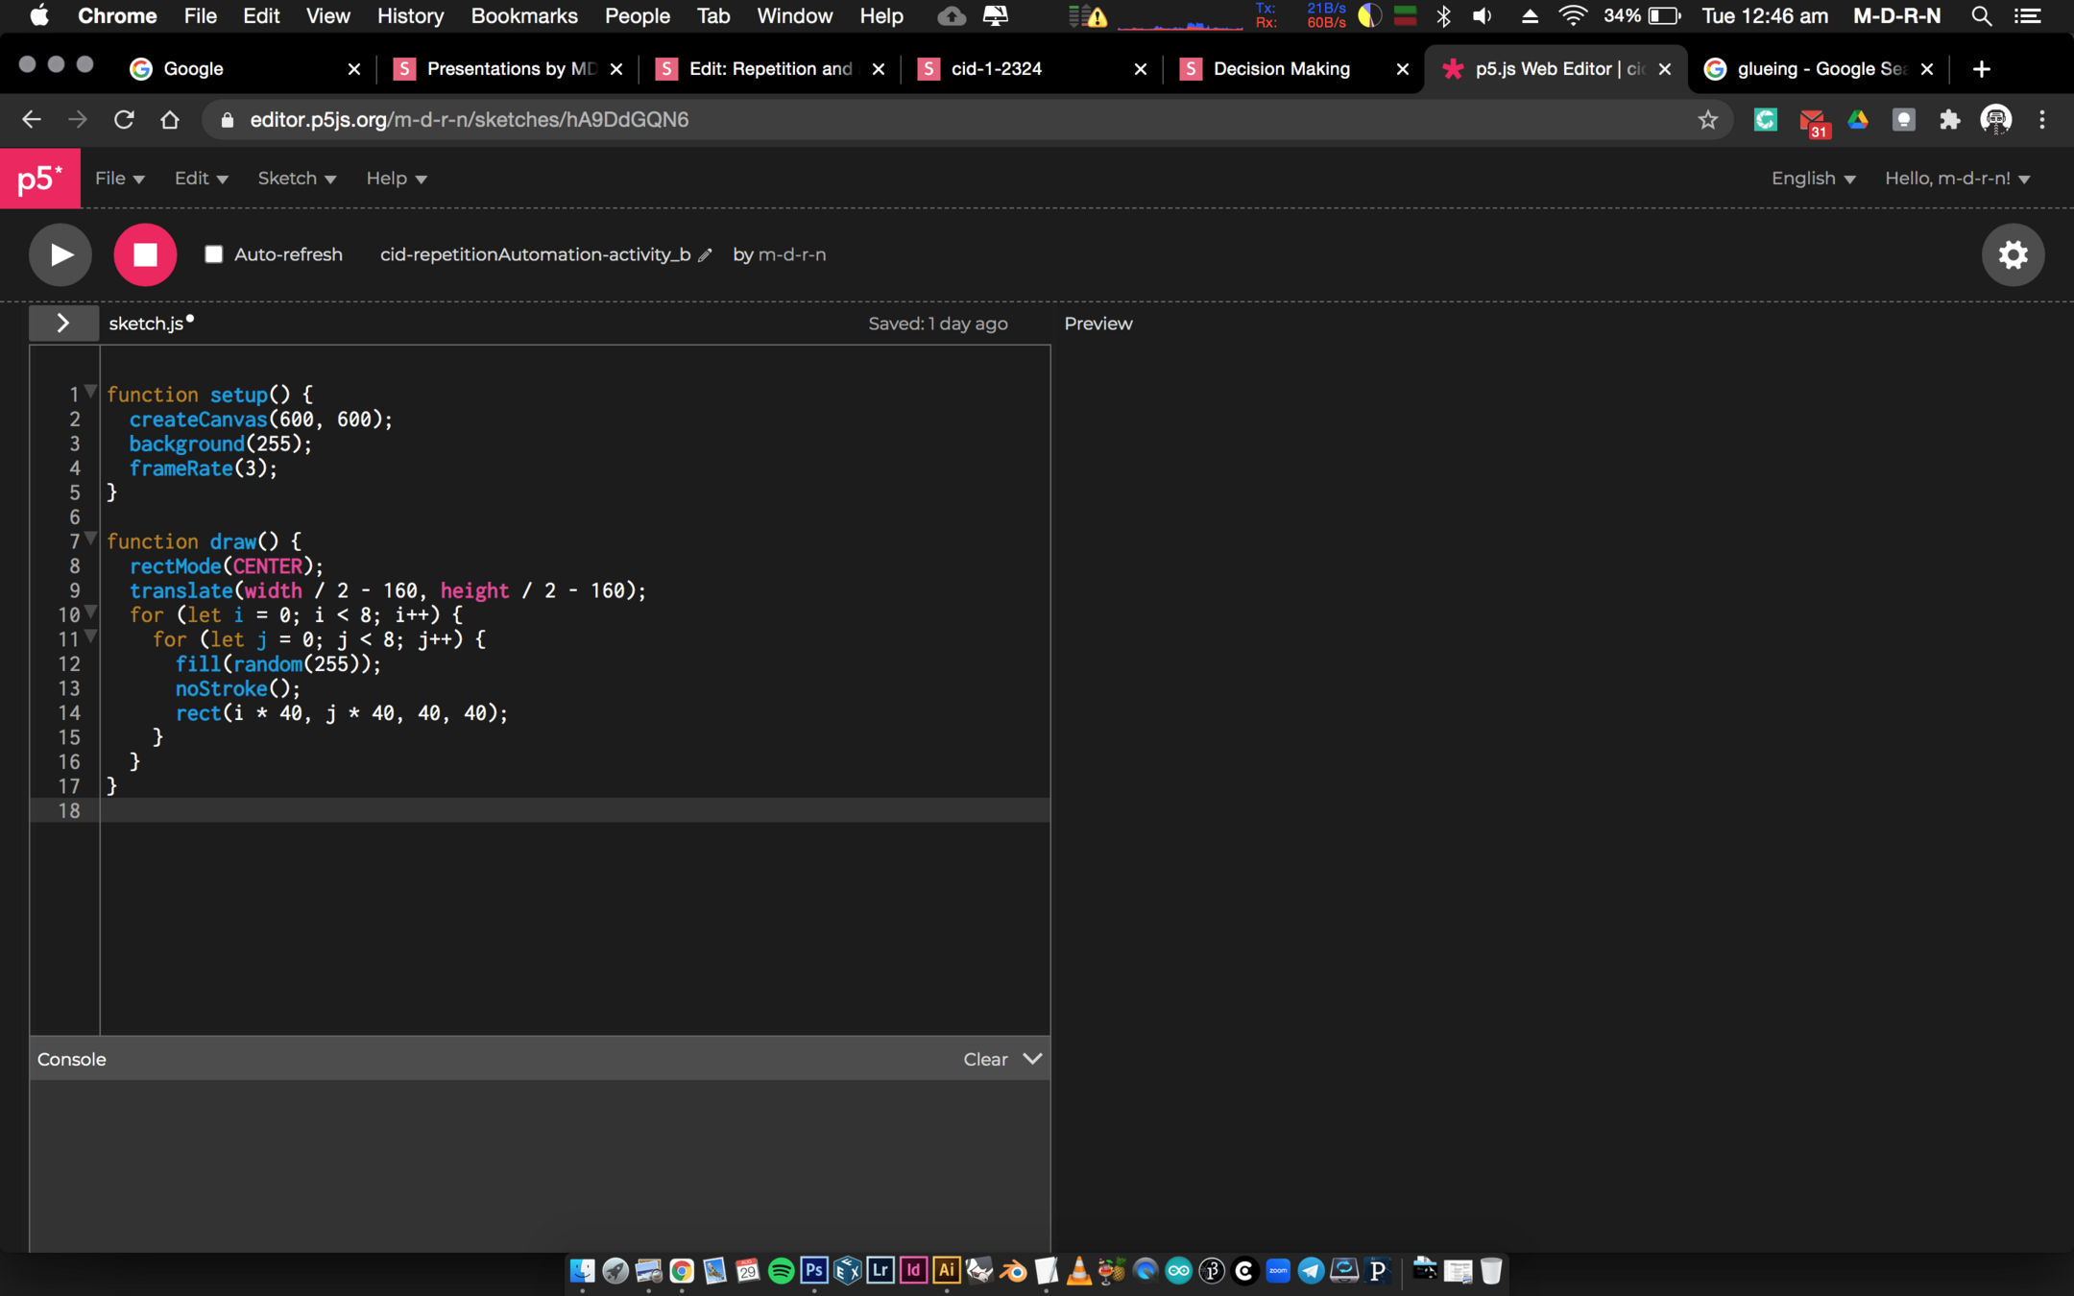2074x1296 pixels.
Task: Expand the sidebar file list chevron
Action: (63, 324)
